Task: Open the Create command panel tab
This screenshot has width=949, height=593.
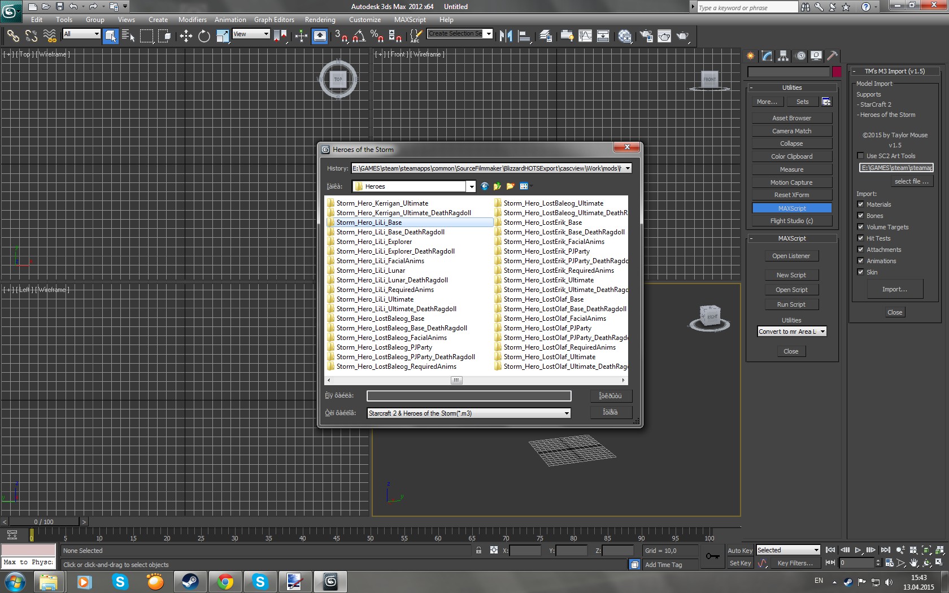Action: (x=750, y=55)
